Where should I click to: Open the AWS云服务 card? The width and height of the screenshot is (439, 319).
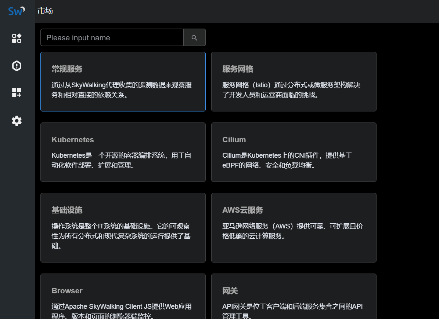tap(294, 228)
